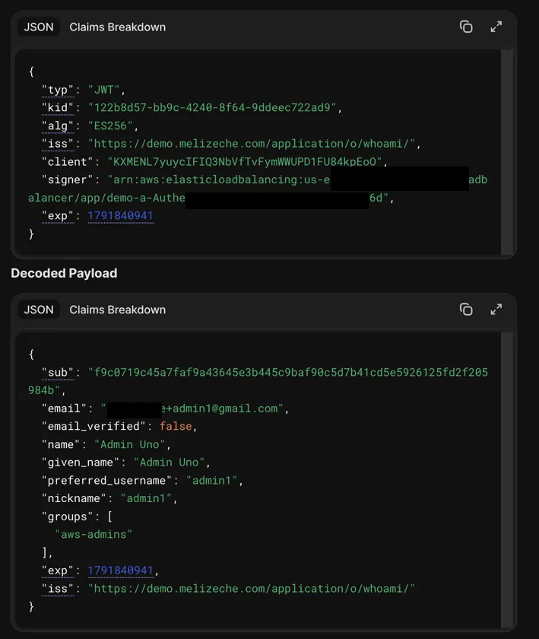Click the "sub" claim key in payload
Viewport: 539px width, 639px height.
click(58, 373)
